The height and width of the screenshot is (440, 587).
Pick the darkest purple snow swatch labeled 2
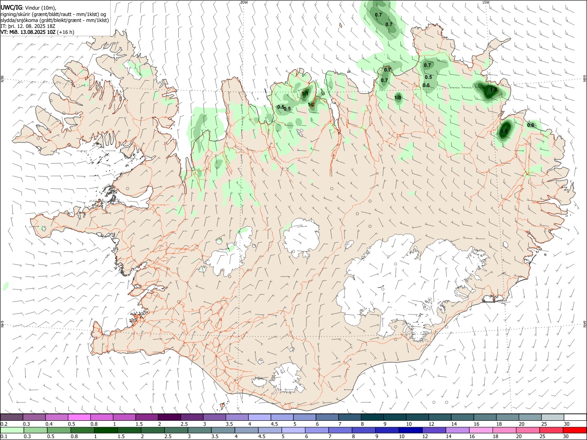click(169, 417)
